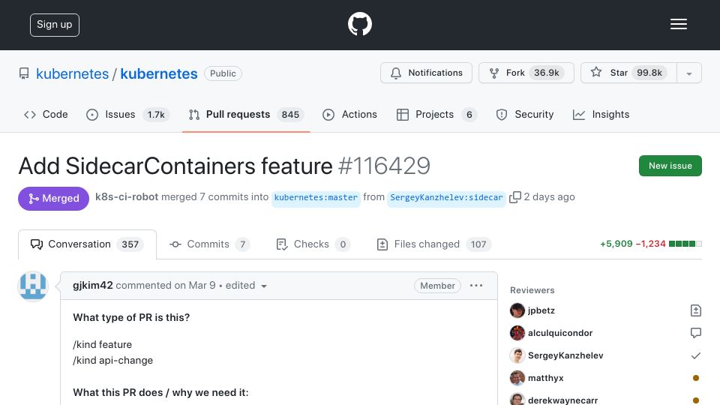Click the repository book icon

tap(24, 73)
